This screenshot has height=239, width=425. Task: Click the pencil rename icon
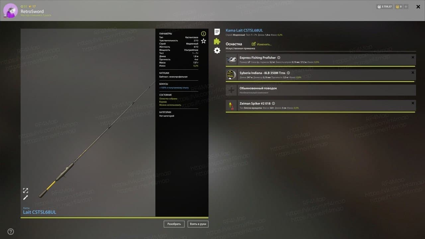pyautogui.click(x=26, y=198)
